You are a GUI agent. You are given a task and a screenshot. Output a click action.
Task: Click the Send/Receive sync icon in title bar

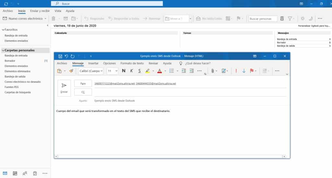(x=6, y=4)
